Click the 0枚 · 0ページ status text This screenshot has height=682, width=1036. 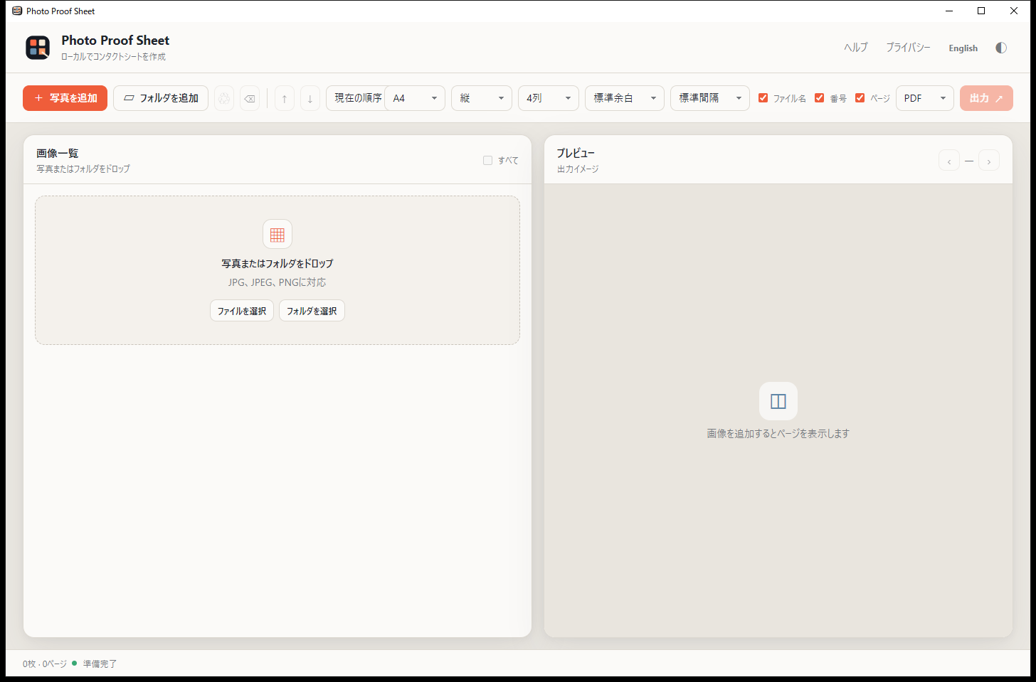(x=45, y=664)
